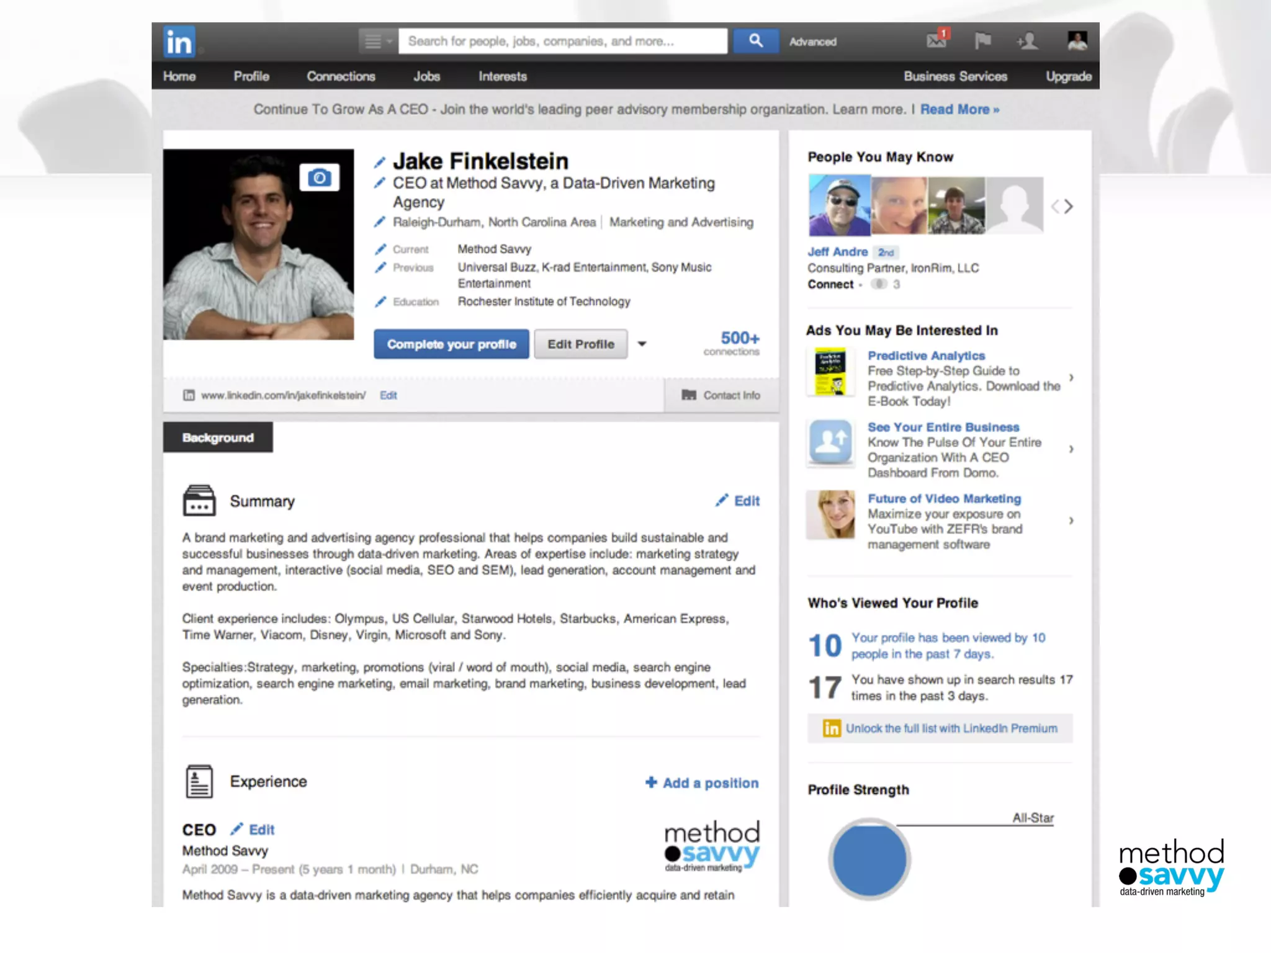The height and width of the screenshot is (953, 1271).
Task: Open the account avatar menu in top bar
Action: coord(1077,41)
